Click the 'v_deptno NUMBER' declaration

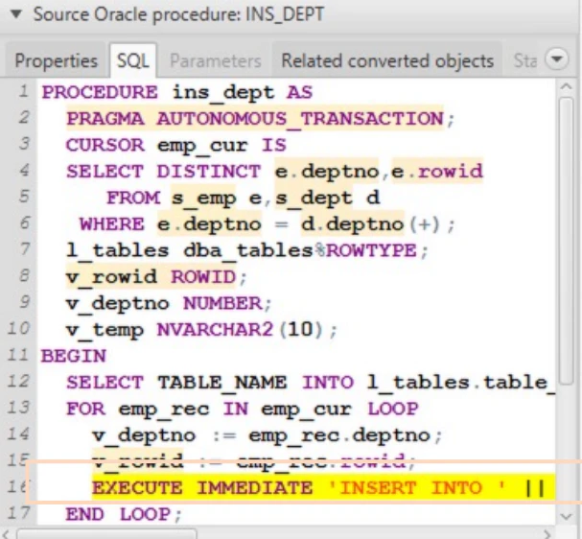click(164, 304)
